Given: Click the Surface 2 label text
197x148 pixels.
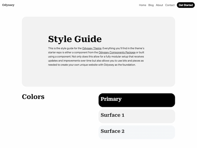Looking at the screenshot, I should [x=112, y=131].
